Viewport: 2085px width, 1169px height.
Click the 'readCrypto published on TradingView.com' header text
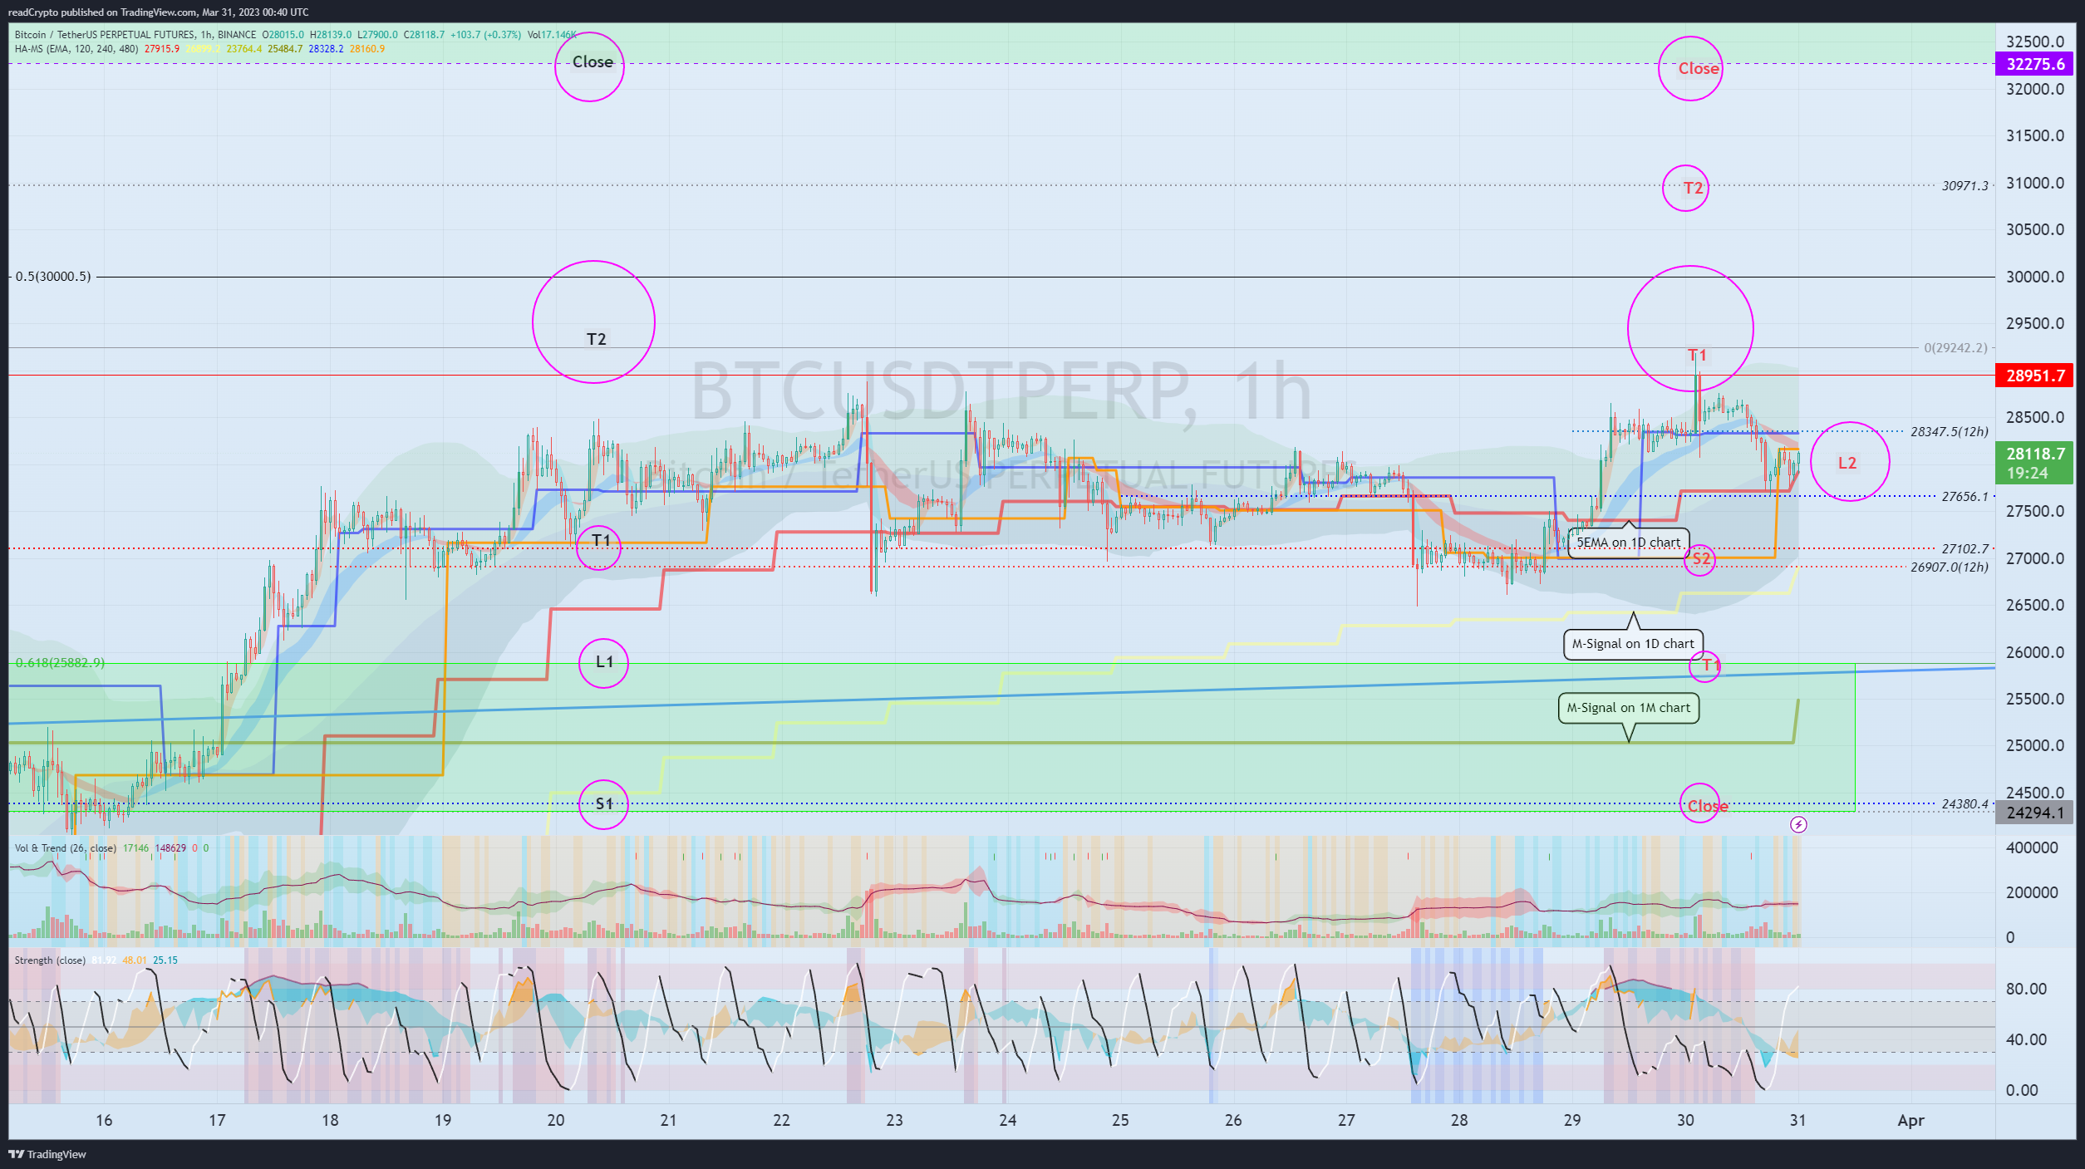[102, 12]
